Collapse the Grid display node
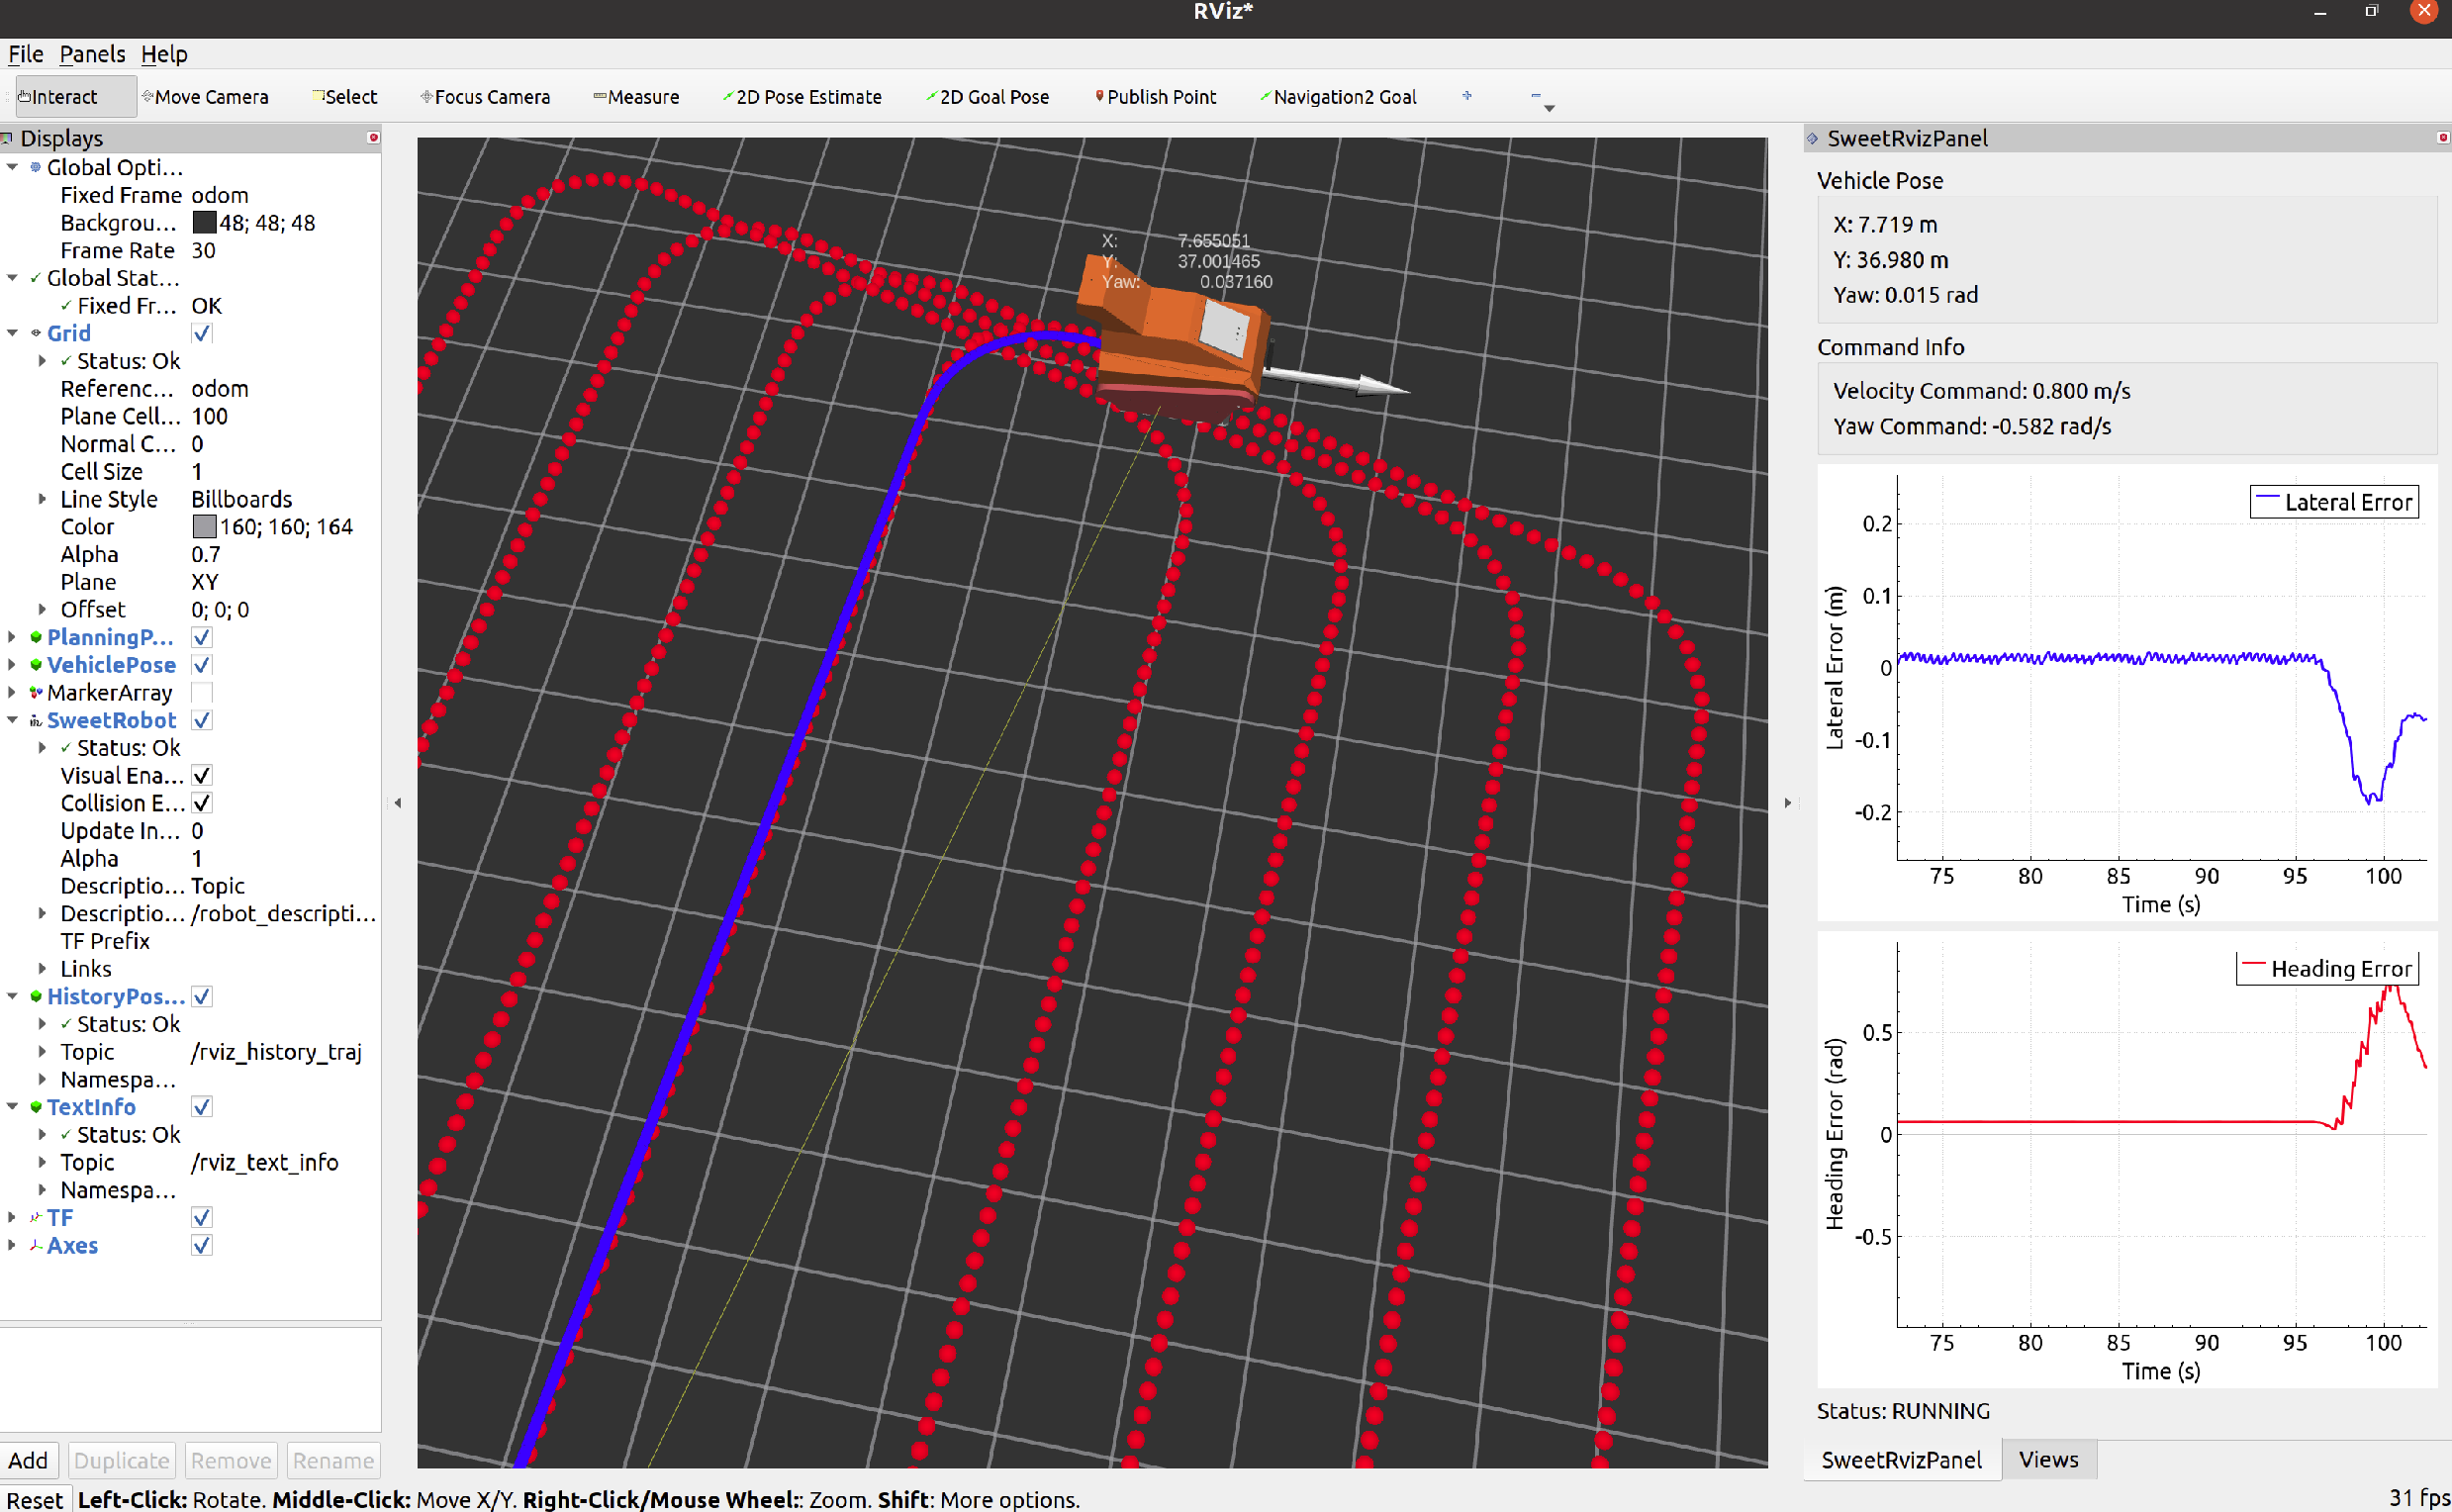The width and height of the screenshot is (2452, 1512). coord(12,333)
